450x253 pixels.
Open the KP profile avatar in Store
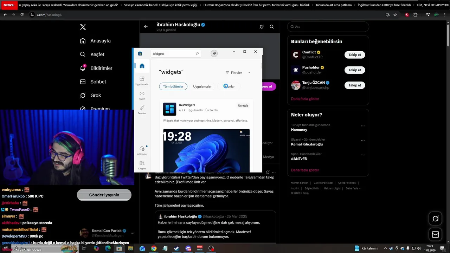214,53
